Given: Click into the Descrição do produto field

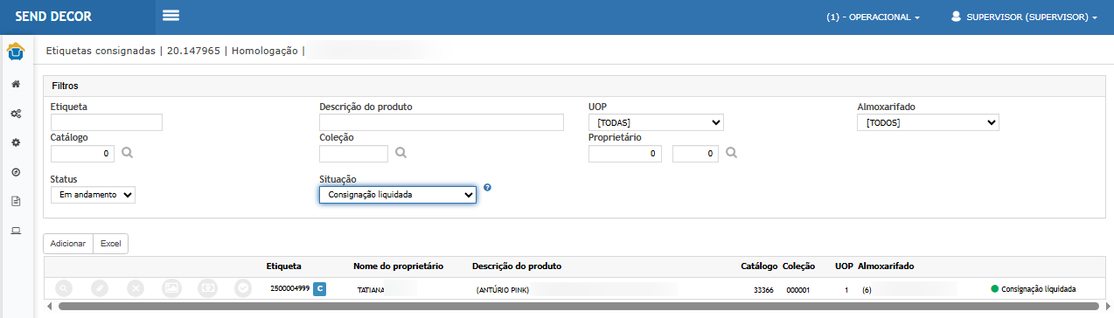Looking at the screenshot, I should tap(442, 122).
